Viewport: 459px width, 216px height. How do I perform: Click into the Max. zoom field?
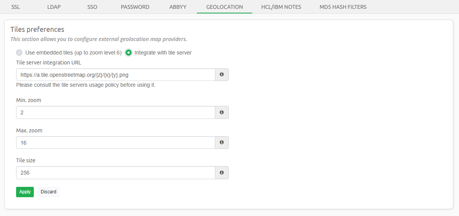(116, 142)
